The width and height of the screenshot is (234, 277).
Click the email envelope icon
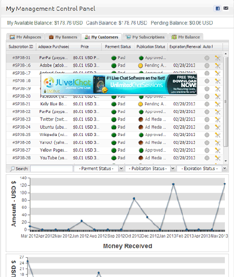coord(226,8)
